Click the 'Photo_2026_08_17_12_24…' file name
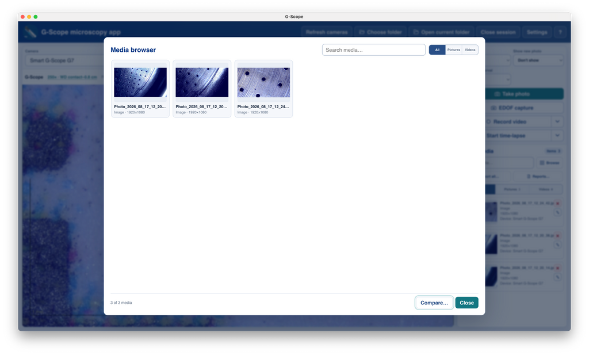Screen dimensions: 589x355 (263, 106)
